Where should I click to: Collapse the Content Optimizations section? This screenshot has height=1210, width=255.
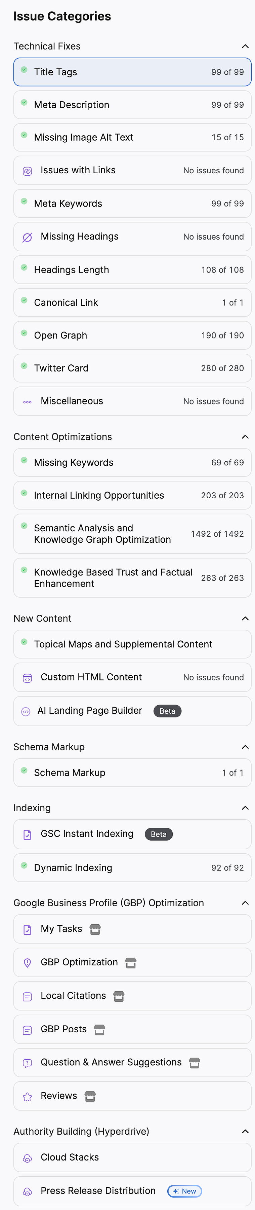pyautogui.click(x=245, y=437)
